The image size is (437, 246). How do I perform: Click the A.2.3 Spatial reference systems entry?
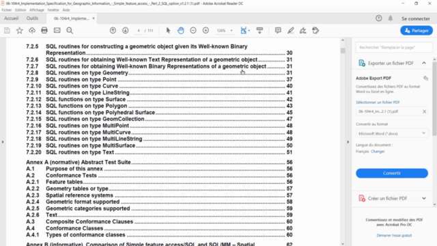click(159, 195)
